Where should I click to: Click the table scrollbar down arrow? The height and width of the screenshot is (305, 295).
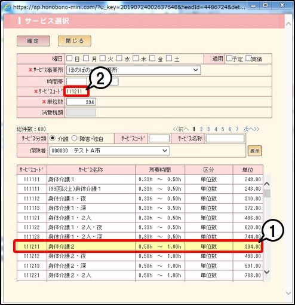(x=267, y=272)
